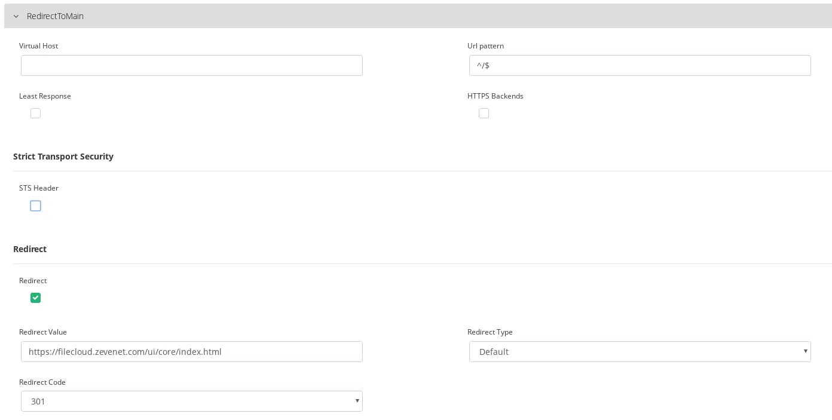Screen dimensions: 832x420
Task: Tick the HTTPS Backends checkbox
Action: 484,113
